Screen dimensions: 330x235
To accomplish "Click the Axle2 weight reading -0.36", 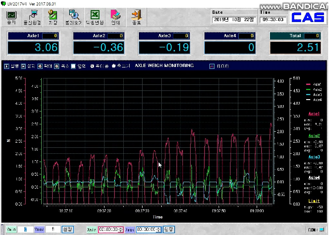I will coord(99,47).
